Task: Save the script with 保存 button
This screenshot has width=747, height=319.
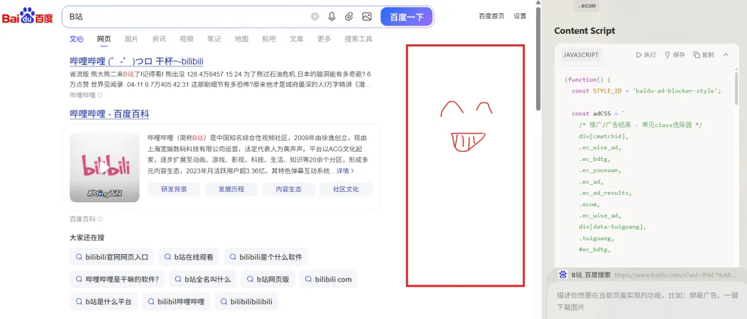Action: (x=674, y=55)
